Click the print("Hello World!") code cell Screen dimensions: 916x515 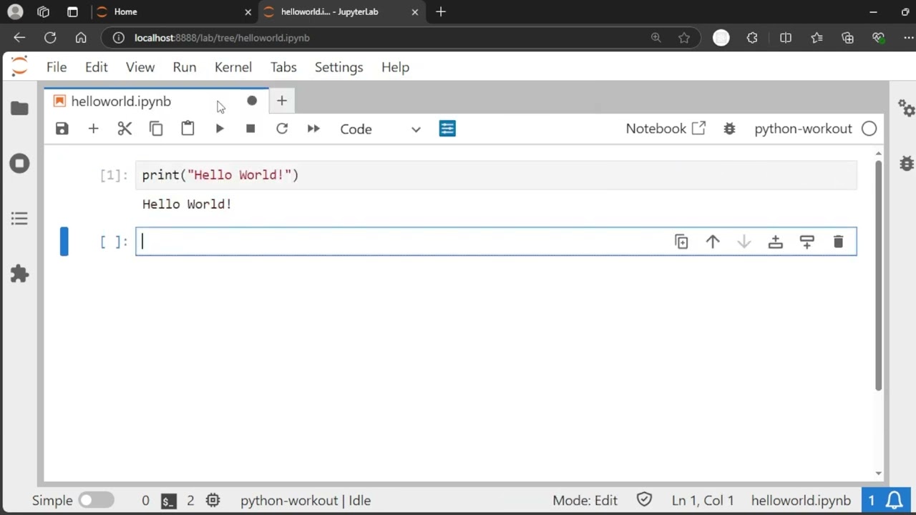[x=496, y=175]
